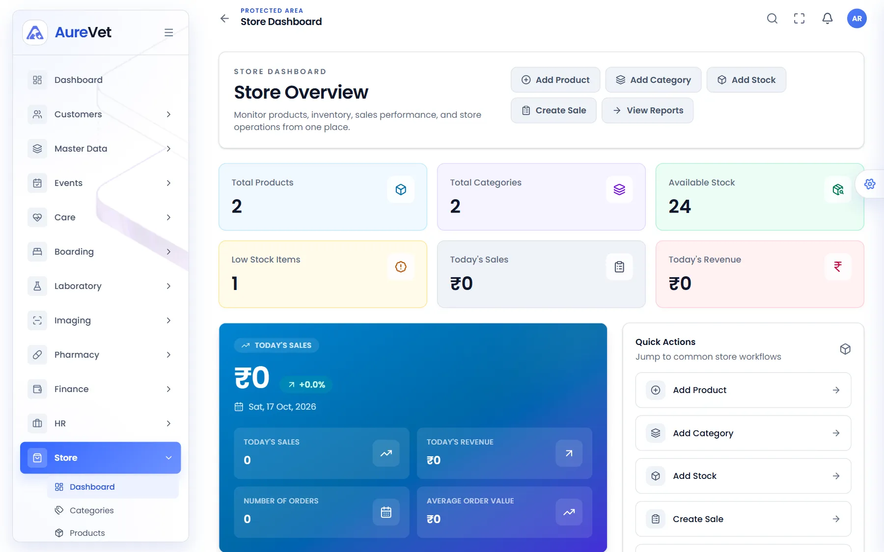Expand the Events sidebar menu
This screenshot has width=884, height=552.
pyautogui.click(x=101, y=183)
